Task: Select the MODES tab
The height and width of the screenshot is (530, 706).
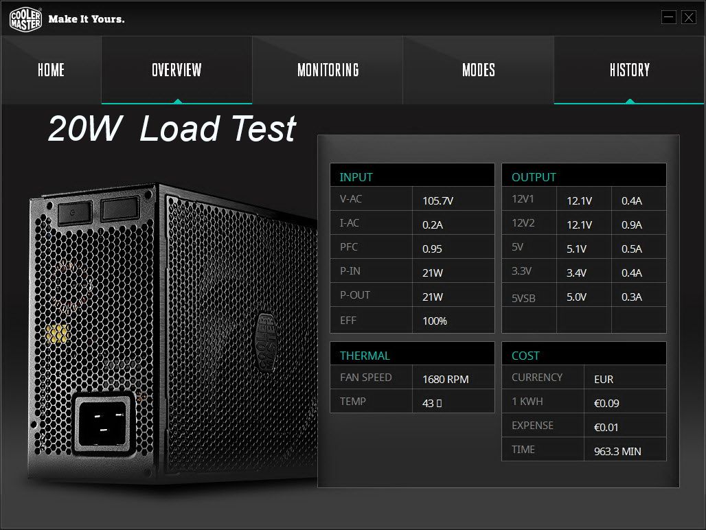Action: (x=478, y=70)
